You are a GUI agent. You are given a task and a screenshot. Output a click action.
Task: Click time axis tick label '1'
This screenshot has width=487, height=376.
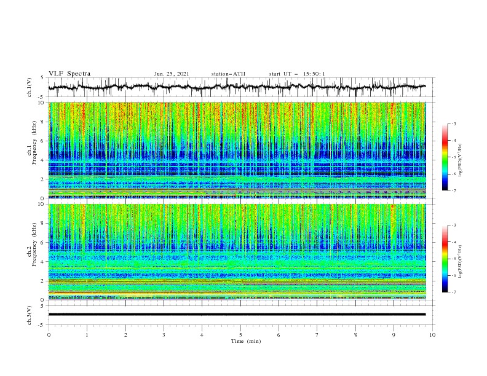point(87,335)
